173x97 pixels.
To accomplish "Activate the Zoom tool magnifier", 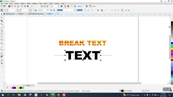I will coord(2,24).
